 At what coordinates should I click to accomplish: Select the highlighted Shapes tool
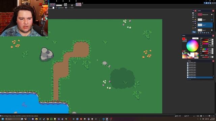click(194, 32)
